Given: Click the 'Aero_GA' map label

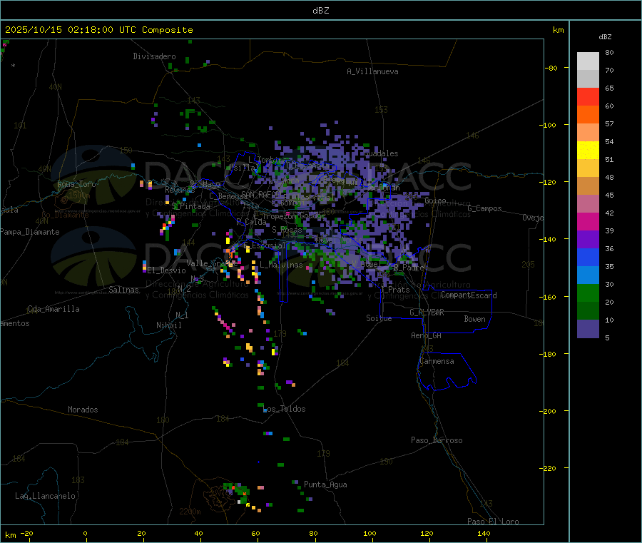Looking at the screenshot, I should [x=427, y=335].
